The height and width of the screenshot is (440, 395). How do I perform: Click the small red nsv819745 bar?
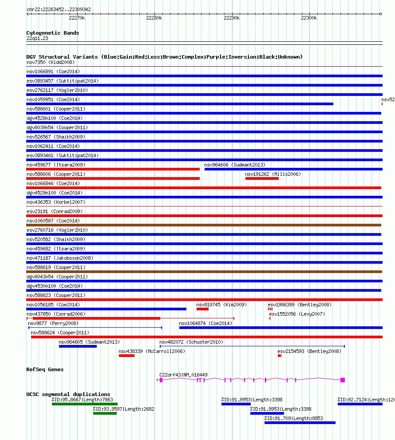click(x=202, y=309)
